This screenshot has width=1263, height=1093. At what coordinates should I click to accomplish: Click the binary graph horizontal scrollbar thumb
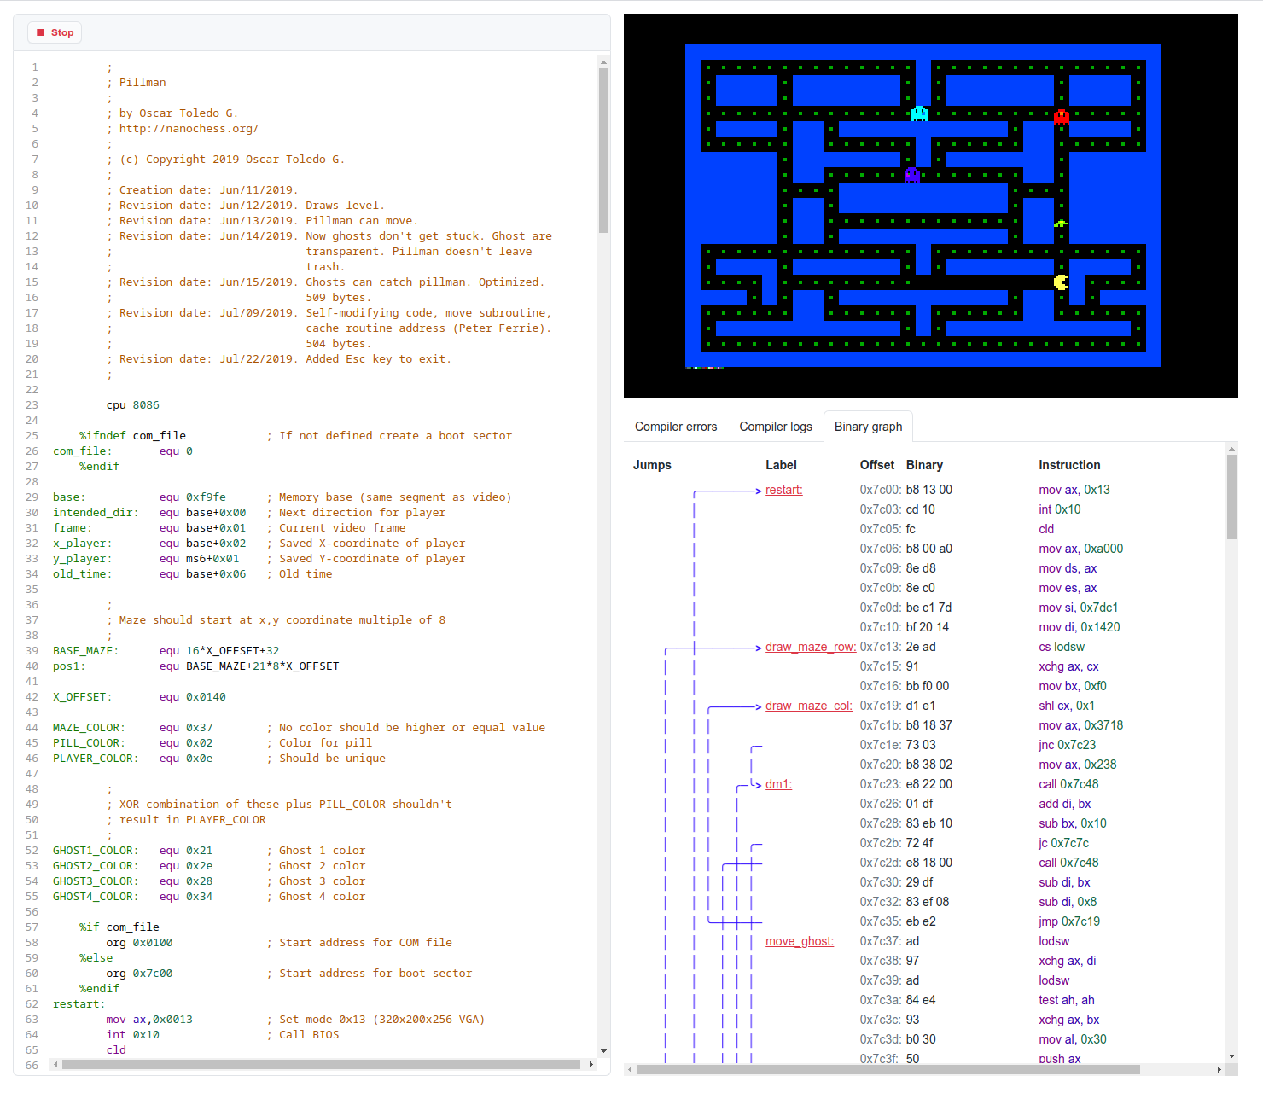(888, 1069)
